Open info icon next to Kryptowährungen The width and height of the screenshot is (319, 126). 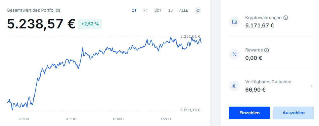click(286, 18)
